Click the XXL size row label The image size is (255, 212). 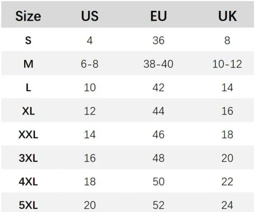(x=28, y=135)
